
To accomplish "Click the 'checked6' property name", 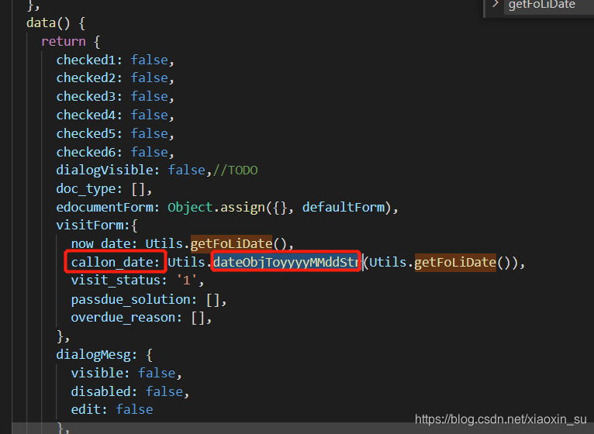I will click(86, 152).
